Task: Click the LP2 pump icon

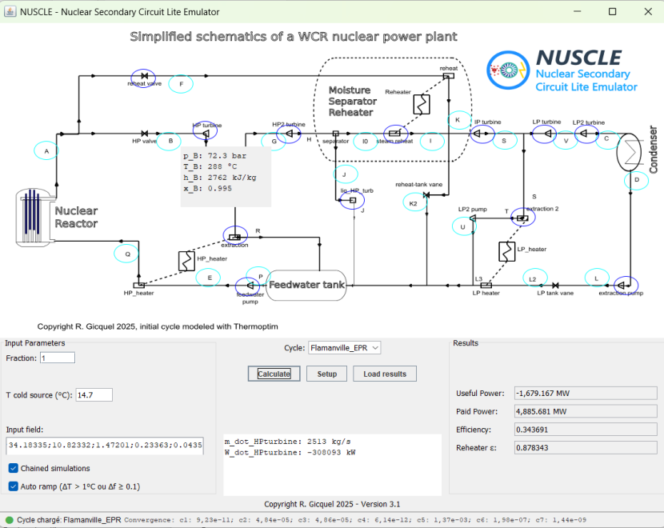Action: tap(473, 217)
